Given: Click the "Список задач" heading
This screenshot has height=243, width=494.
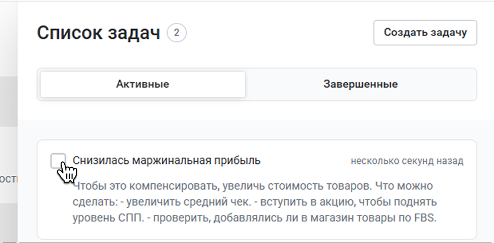Looking at the screenshot, I should tap(98, 33).
